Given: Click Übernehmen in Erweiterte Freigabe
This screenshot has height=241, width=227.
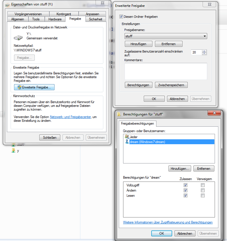Looking at the screenshot, I should click(201, 99).
